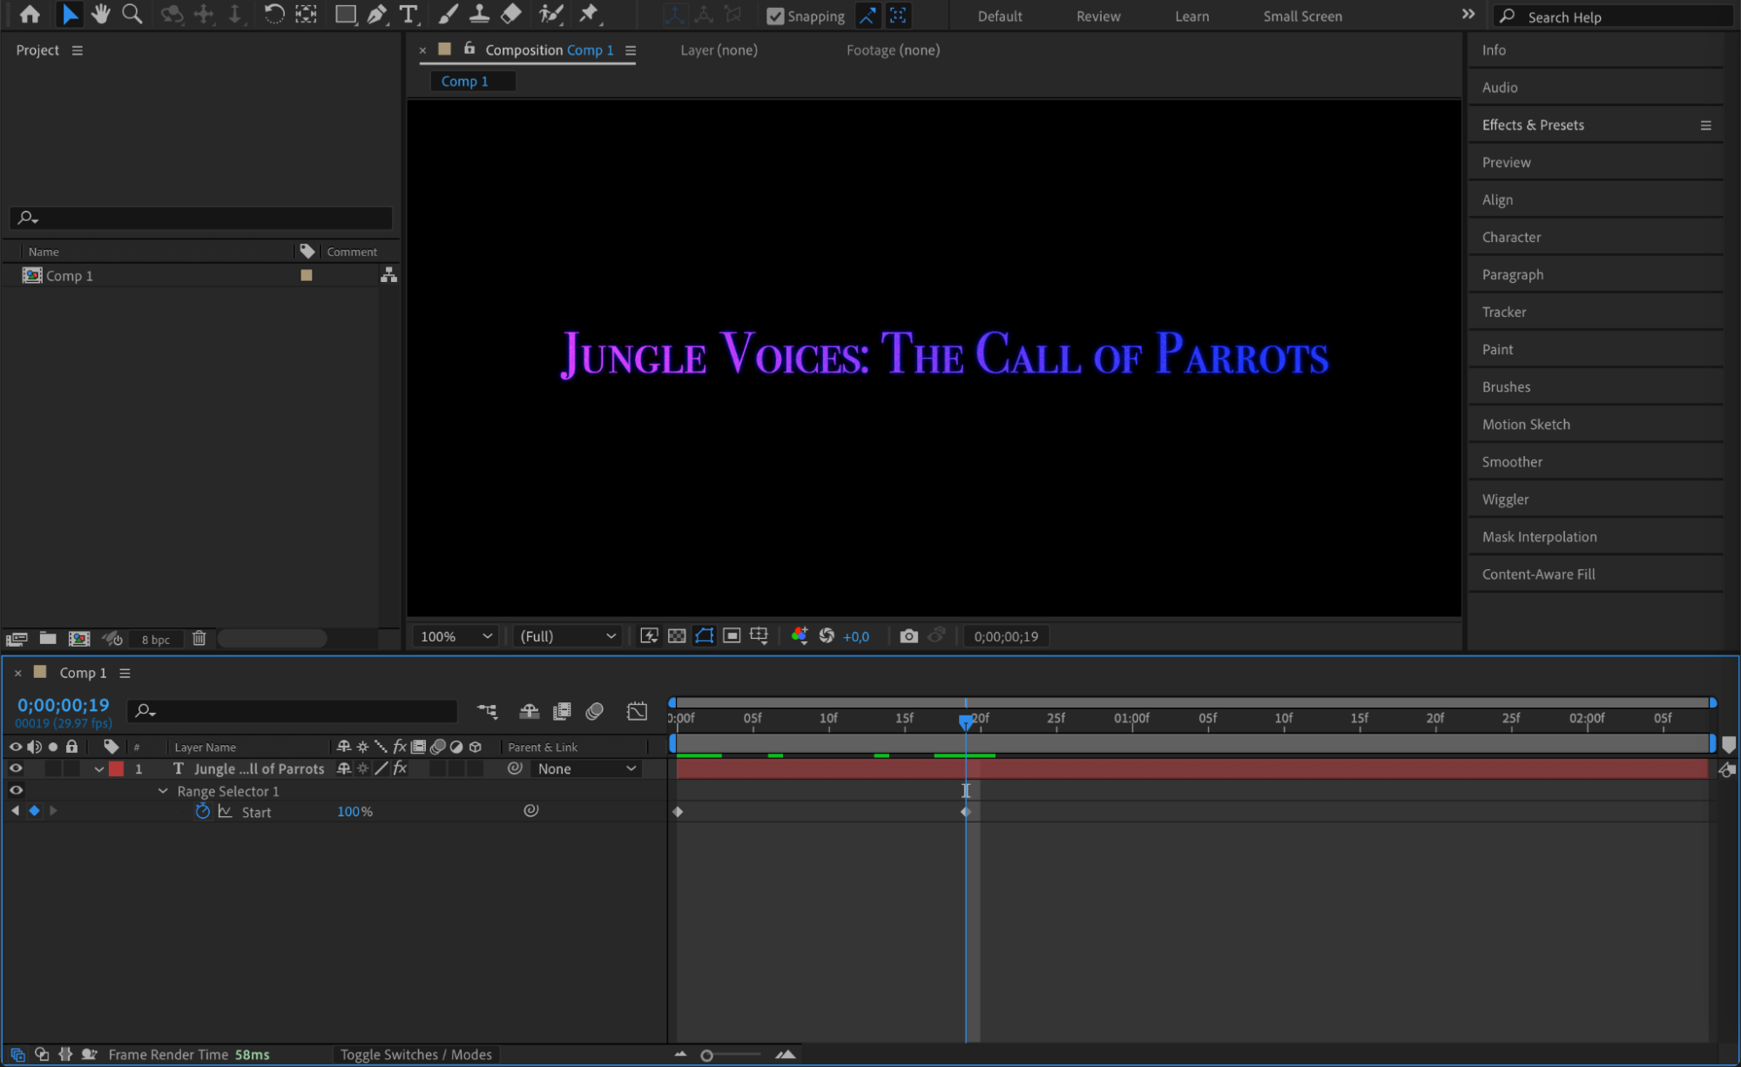Screen dimensions: 1741x1067
Task: Click the Take Snapshot camera icon
Action: [x=908, y=636]
